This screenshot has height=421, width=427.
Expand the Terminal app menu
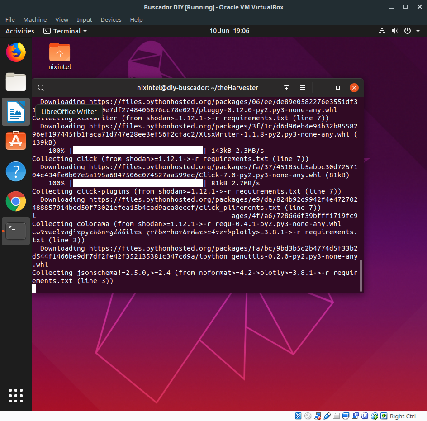click(65, 31)
